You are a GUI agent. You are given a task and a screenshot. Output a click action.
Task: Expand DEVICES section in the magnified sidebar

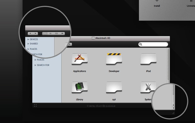(x=28, y=39)
